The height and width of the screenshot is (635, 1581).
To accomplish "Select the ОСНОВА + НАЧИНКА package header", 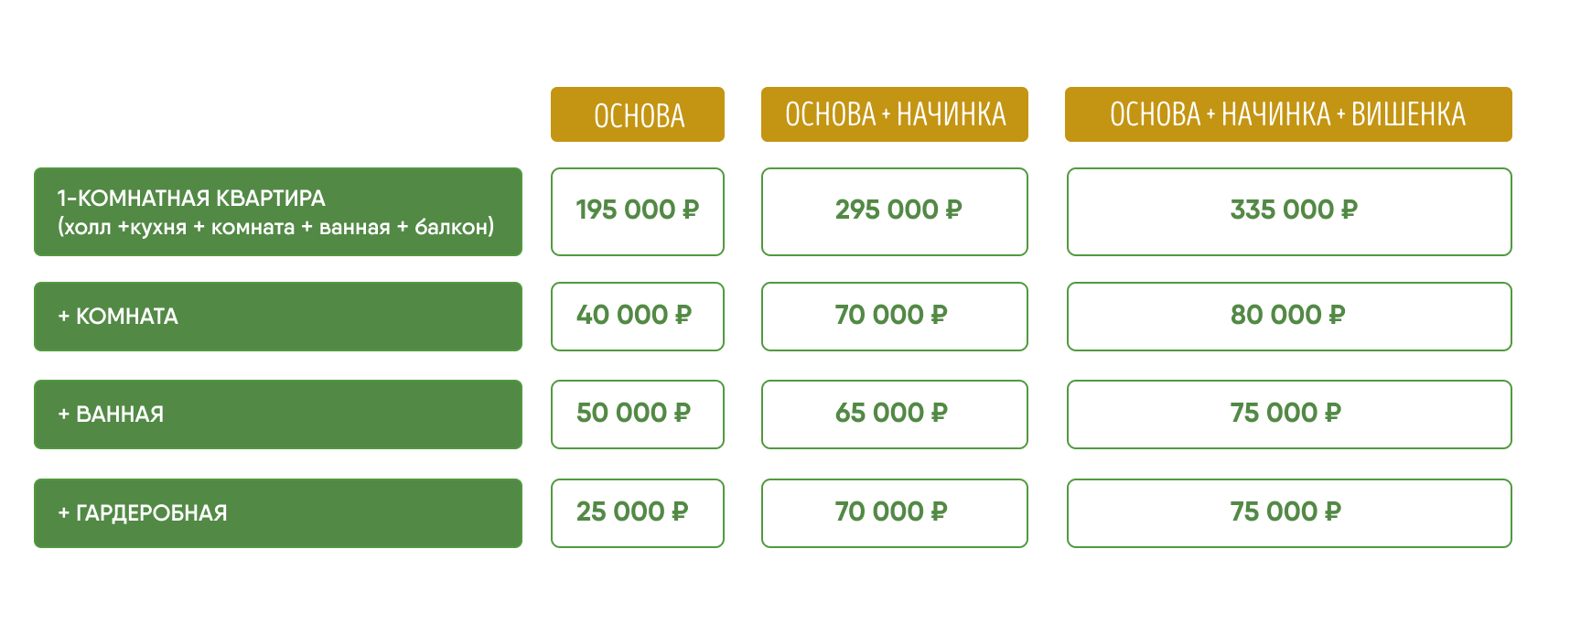I will (895, 114).
